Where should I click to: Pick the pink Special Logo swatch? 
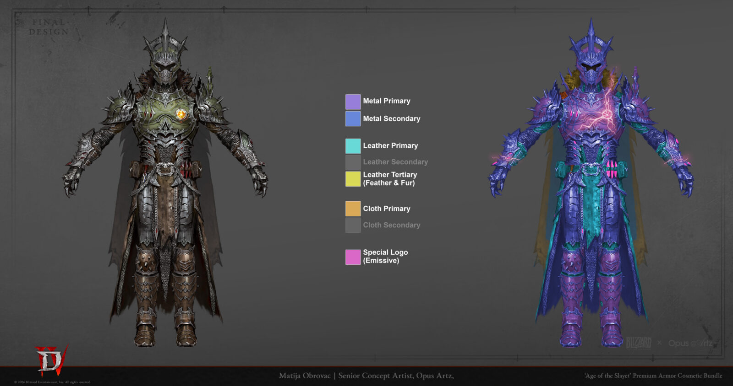(353, 257)
